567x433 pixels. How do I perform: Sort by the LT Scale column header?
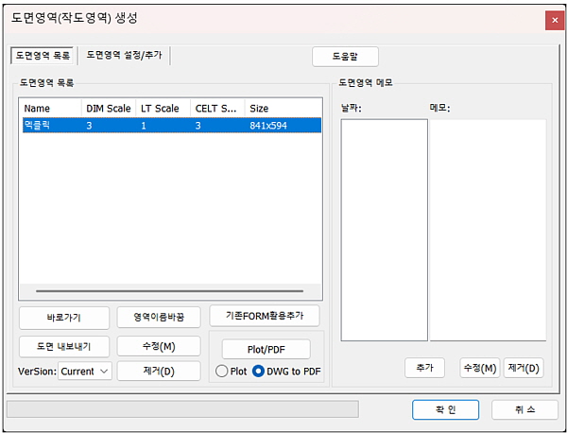pos(163,109)
